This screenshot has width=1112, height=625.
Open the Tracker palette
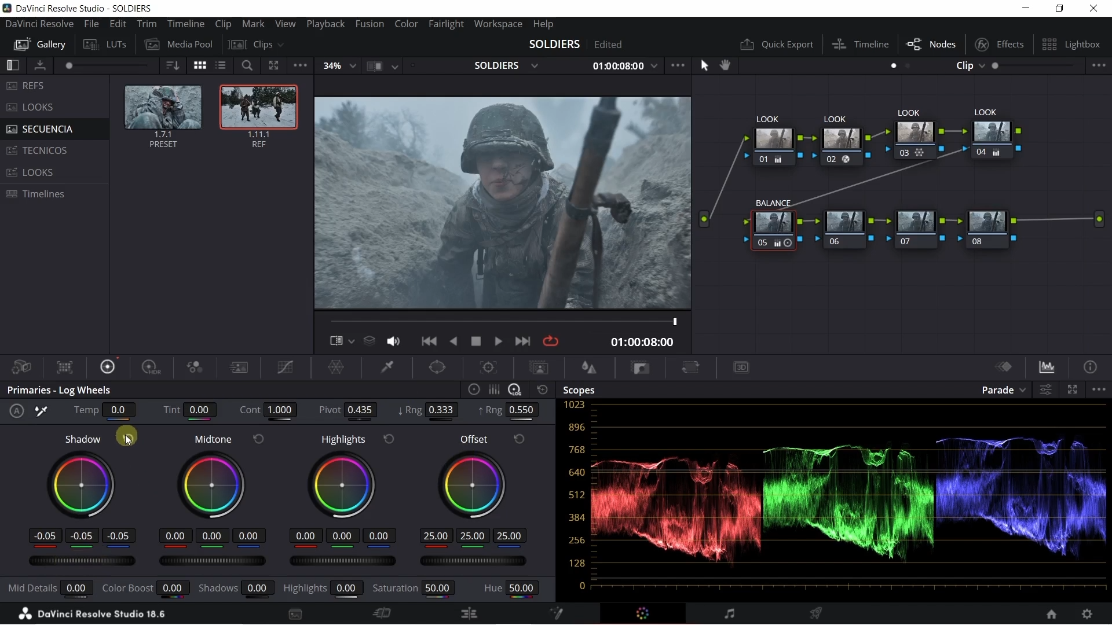click(x=488, y=367)
